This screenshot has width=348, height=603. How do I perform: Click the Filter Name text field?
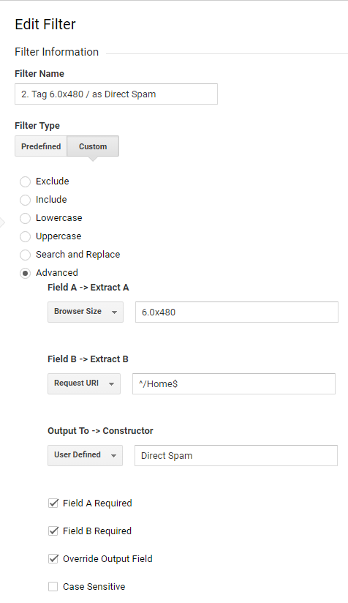(116, 94)
